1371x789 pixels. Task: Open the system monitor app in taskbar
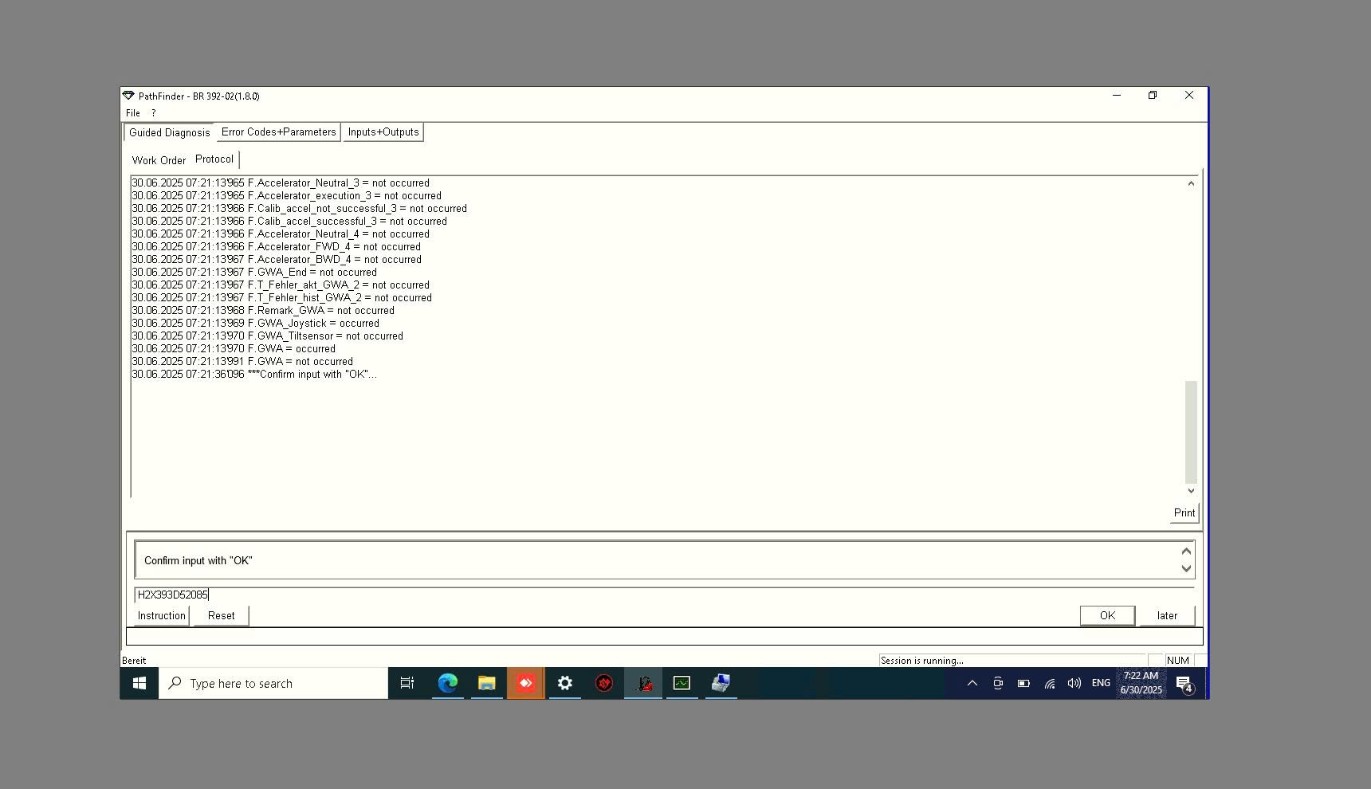[x=682, y=683]
